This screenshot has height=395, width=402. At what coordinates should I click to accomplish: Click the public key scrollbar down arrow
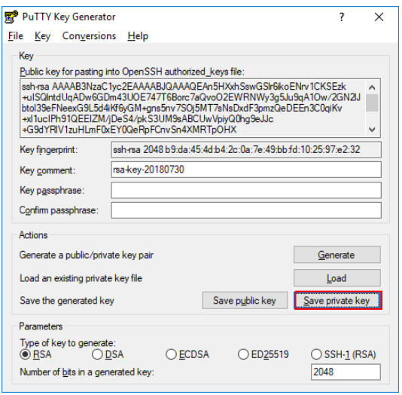[372, 130]
